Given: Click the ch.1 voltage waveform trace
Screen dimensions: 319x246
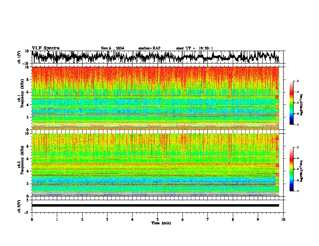Looking at the screenshot, I should click(x=155, y=57).
